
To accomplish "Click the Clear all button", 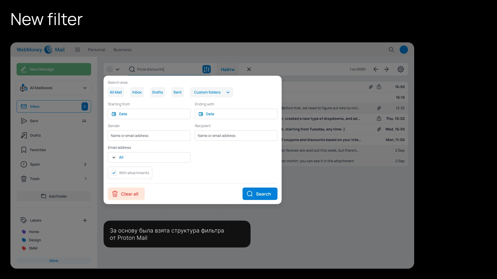I will coord(126,194).
